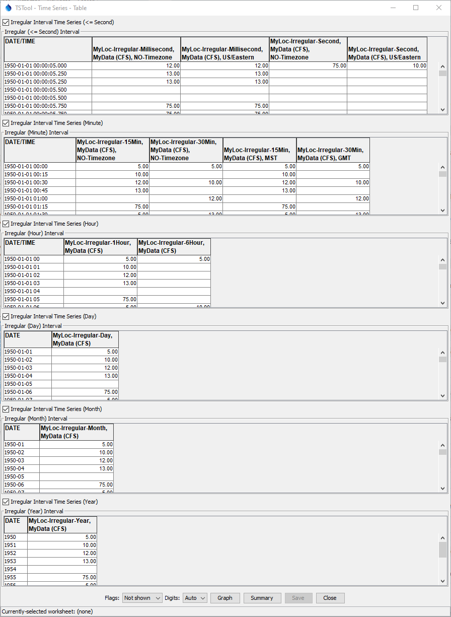This screenshot has height=617, width=451.
Task: Uncheck Irregular Interval Time Series (<= Second)
Action: [6, 22]
